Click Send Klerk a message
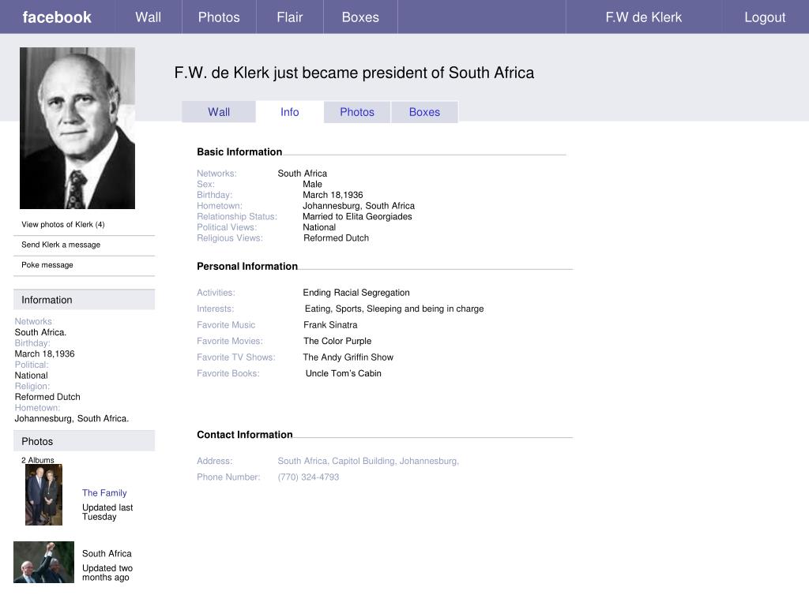This screenshot has height=606, width=809. click(x=61, y=245)
